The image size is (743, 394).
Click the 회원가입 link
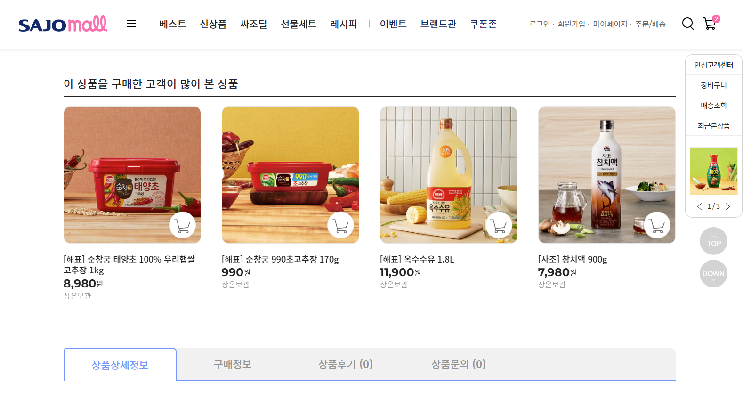[x=571, y=24]
